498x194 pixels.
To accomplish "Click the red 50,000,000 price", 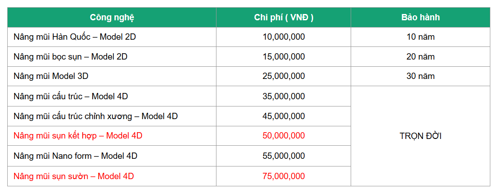I will pyautogui.click(x=283, y=136).
